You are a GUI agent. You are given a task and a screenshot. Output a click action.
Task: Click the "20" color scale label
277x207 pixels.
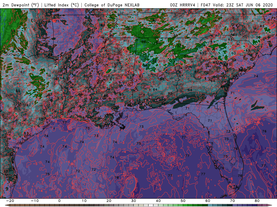click(x=109, y=201)
